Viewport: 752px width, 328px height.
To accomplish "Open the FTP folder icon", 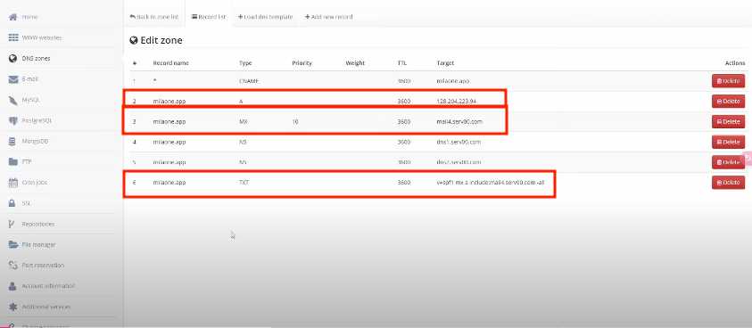I will (x=13, y=162).
